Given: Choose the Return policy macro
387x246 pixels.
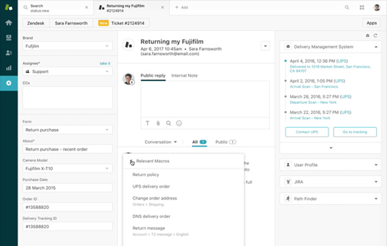Looking at the screenshot, I should click(x=146, y=175).
